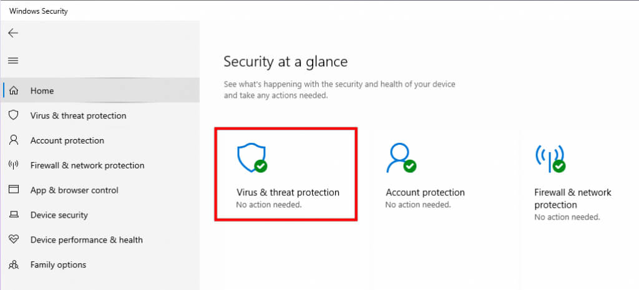This screenshot has height=290, width=639.
Task: Click the shield icon in sidebar
Action: tap(13, 115)
